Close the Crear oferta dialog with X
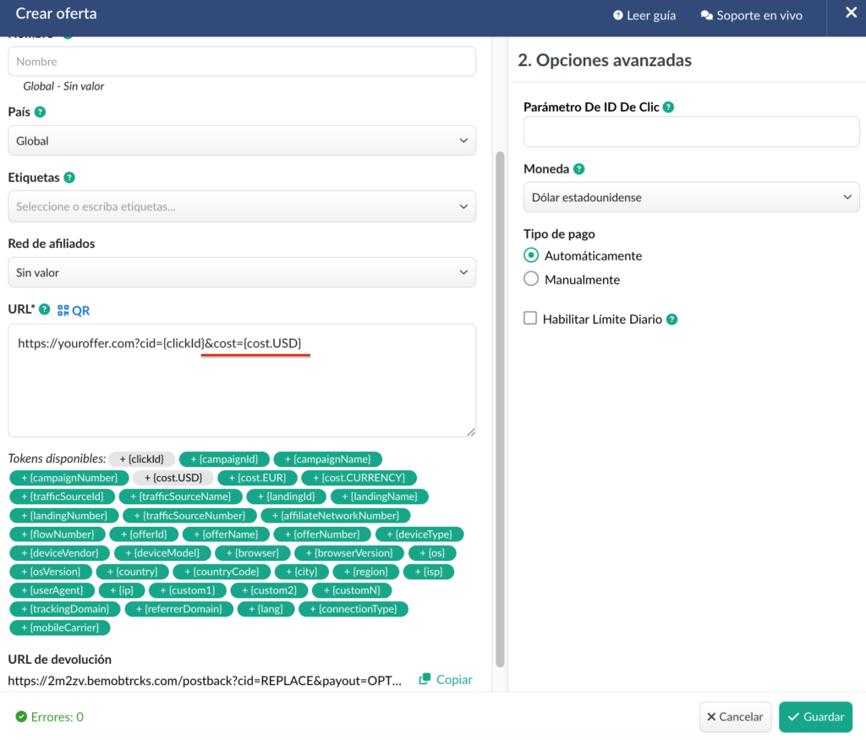This screenshot has width=866, height=740. point(851,13)
